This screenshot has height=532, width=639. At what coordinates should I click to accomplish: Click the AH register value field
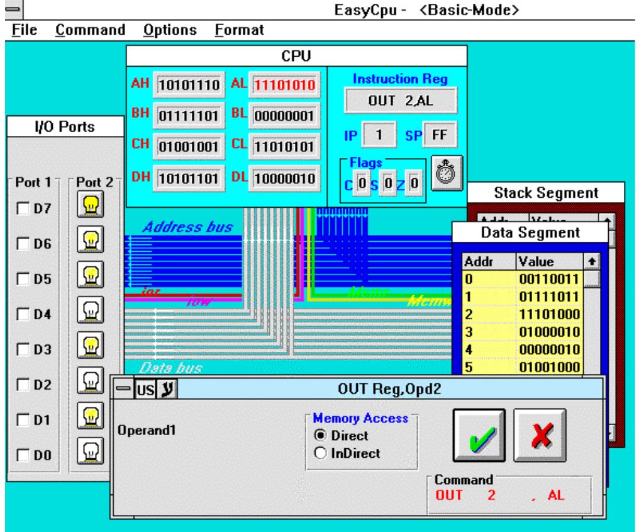[189, 85]
